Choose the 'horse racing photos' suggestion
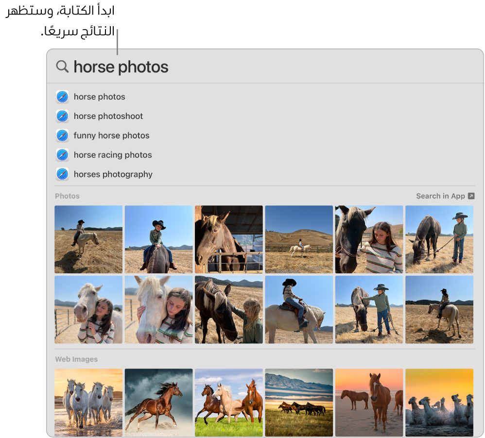 tap(113, 155)
